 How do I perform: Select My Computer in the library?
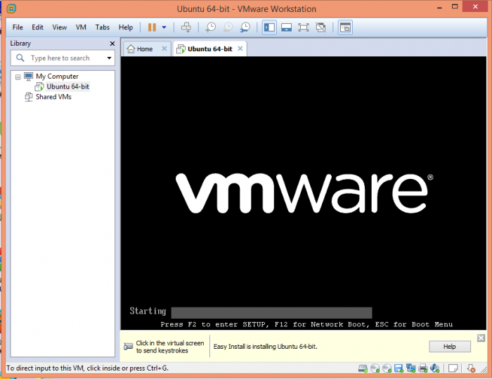point(57,76)
